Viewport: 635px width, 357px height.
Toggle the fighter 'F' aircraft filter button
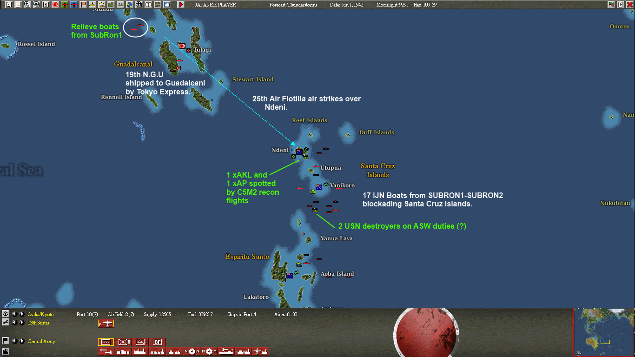click(106, 324)
